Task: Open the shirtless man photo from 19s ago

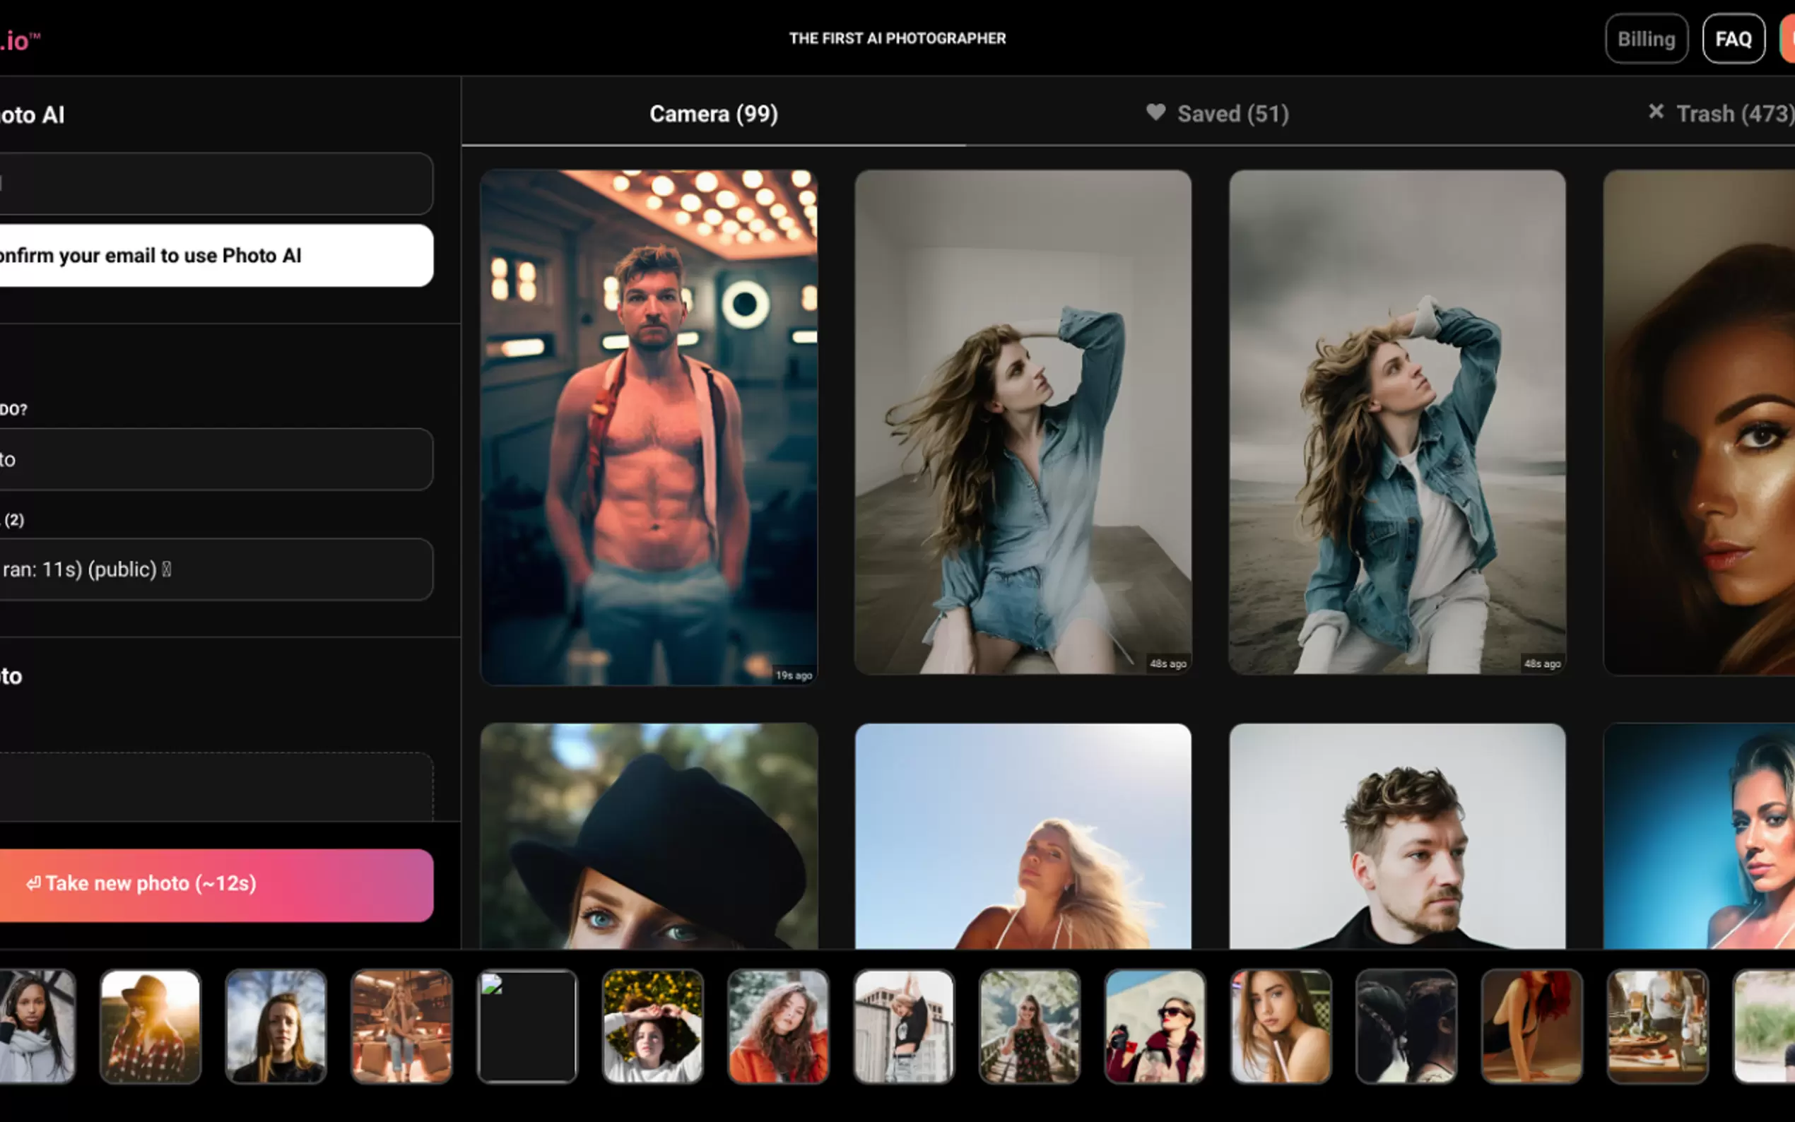Action: coord(649,427)
